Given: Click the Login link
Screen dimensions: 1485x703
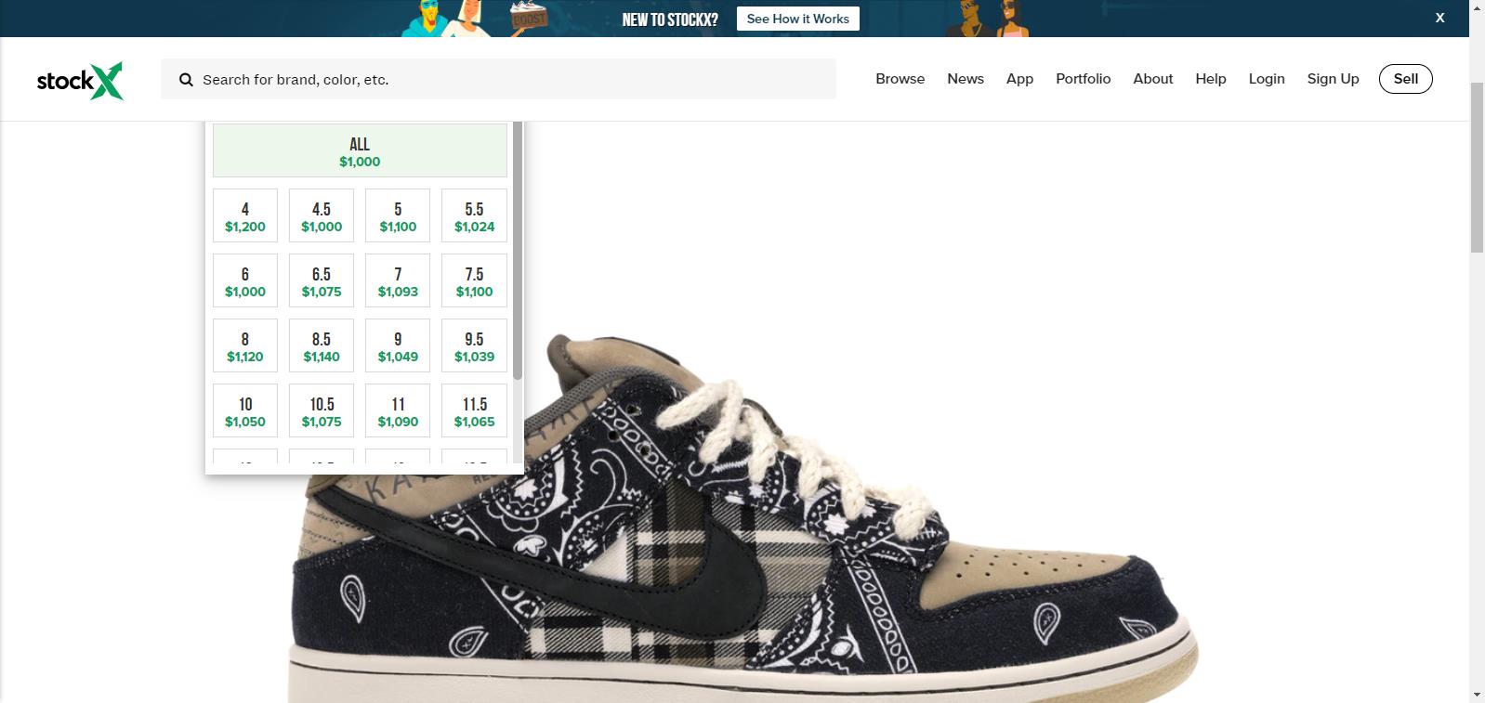Looking at the screenshot, I should tap(1266, 79).
